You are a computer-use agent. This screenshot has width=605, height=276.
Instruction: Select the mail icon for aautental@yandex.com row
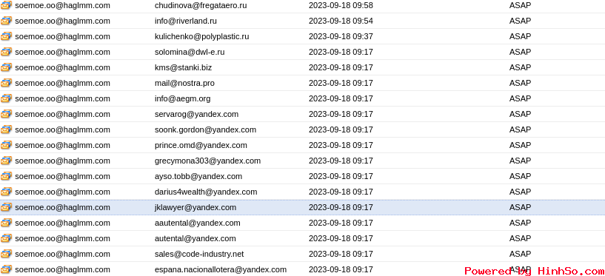tap(6, 223)
